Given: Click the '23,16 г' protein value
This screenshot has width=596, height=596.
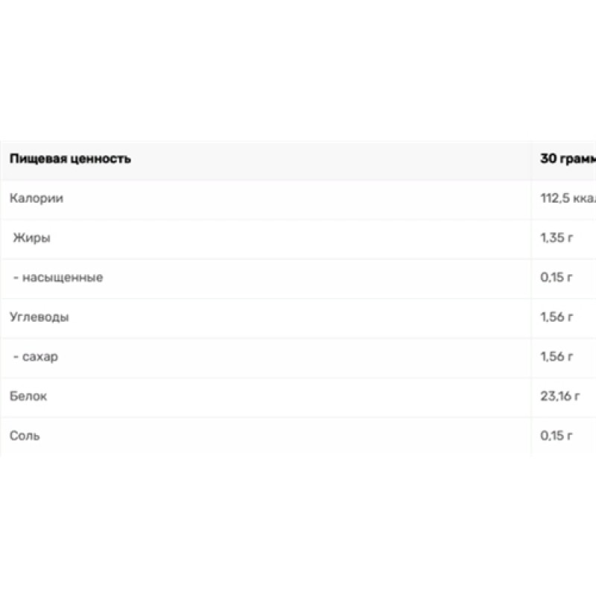Looking at the screenshot, I should coord(559,396).
